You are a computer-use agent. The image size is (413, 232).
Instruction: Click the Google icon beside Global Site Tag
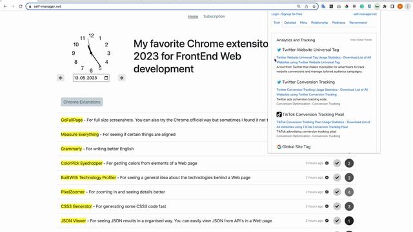coord(279,147)
